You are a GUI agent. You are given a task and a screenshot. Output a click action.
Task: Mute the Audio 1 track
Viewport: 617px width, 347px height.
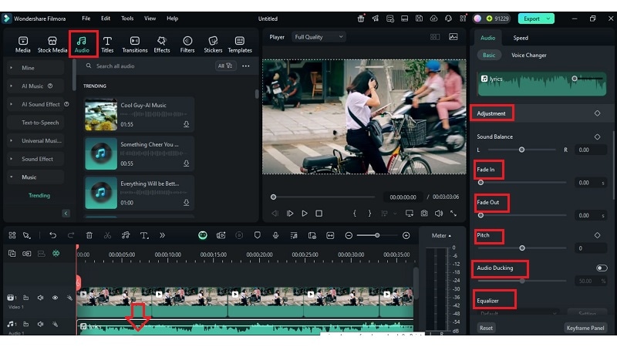[41, 324]
